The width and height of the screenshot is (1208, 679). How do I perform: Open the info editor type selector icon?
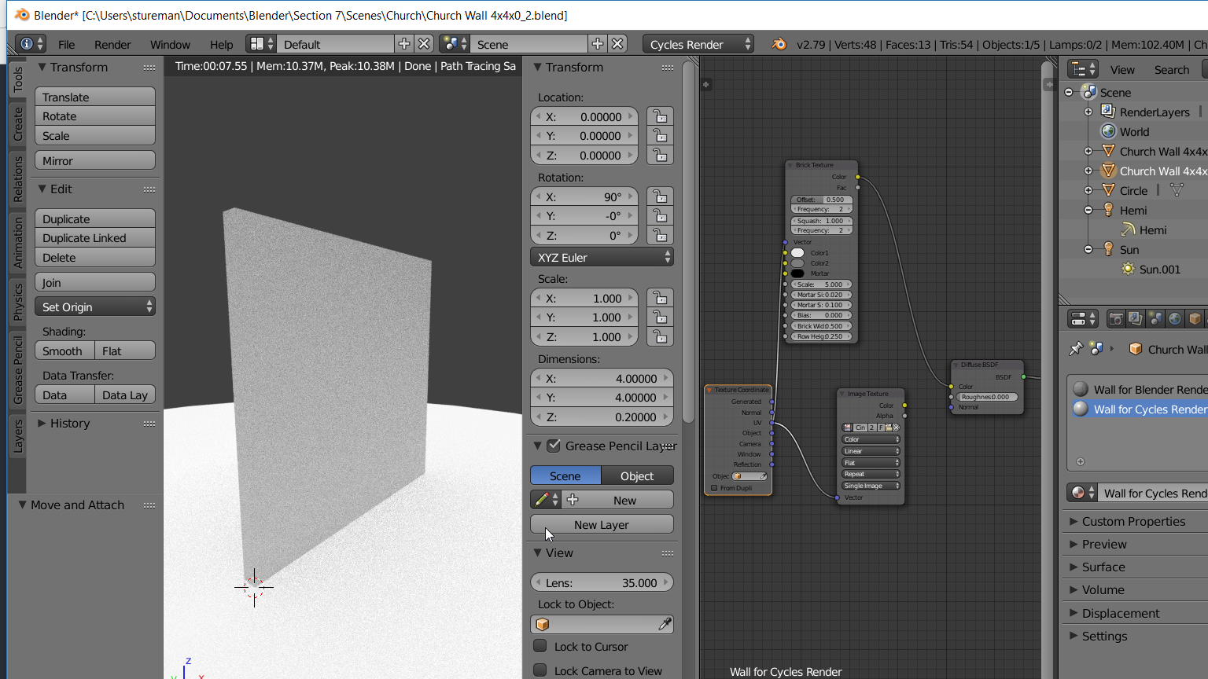tap(31, 44)
